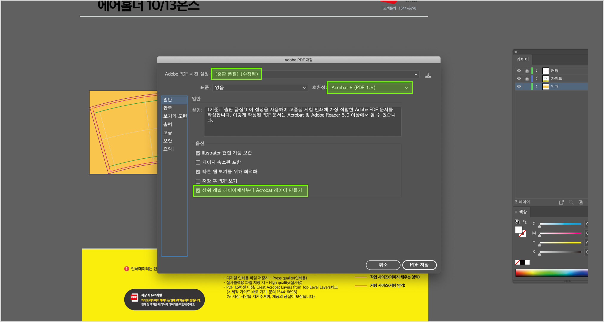Click the PDF icon in save notice badge
604x322 pixels.
(x=134, y=297)
